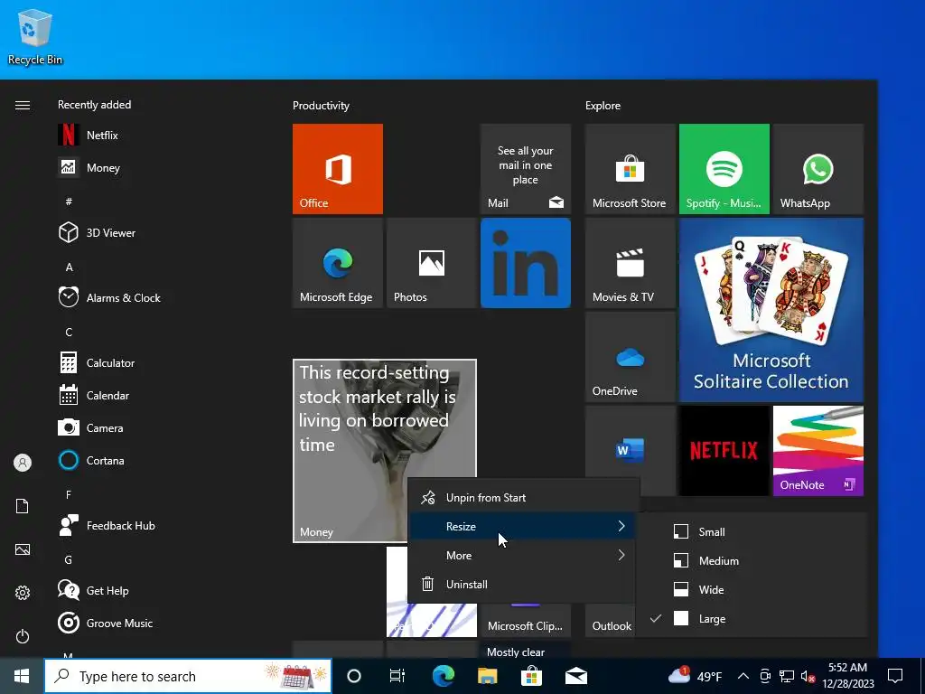This screenshot has height=694, width=925.
Task: Click the # index header
Action: 69,202
